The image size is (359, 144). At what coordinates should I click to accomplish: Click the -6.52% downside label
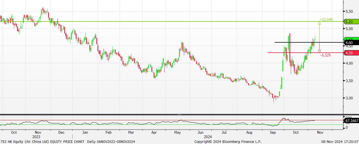pyautogui.click(x=325, y=55)
